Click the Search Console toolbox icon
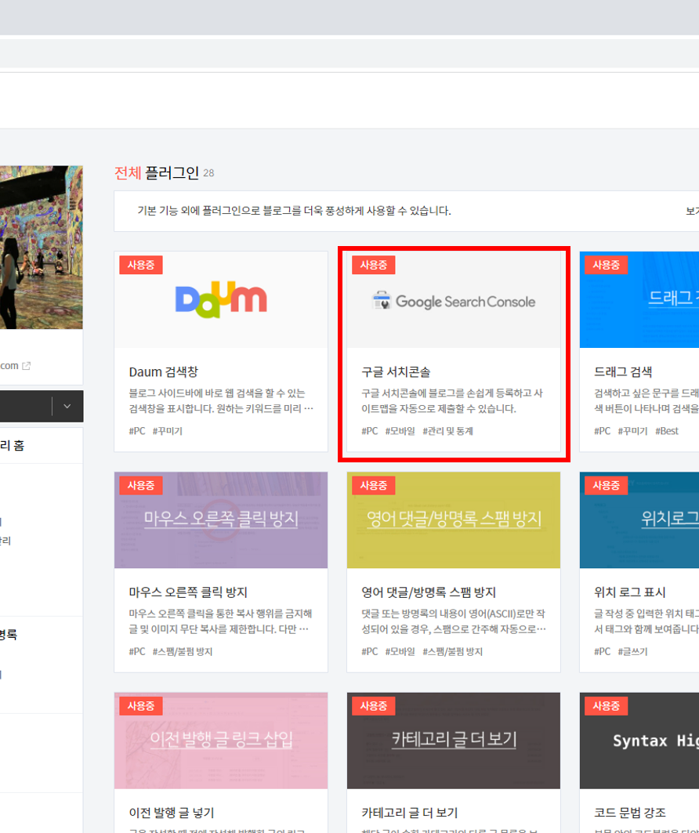 point(382,301)
